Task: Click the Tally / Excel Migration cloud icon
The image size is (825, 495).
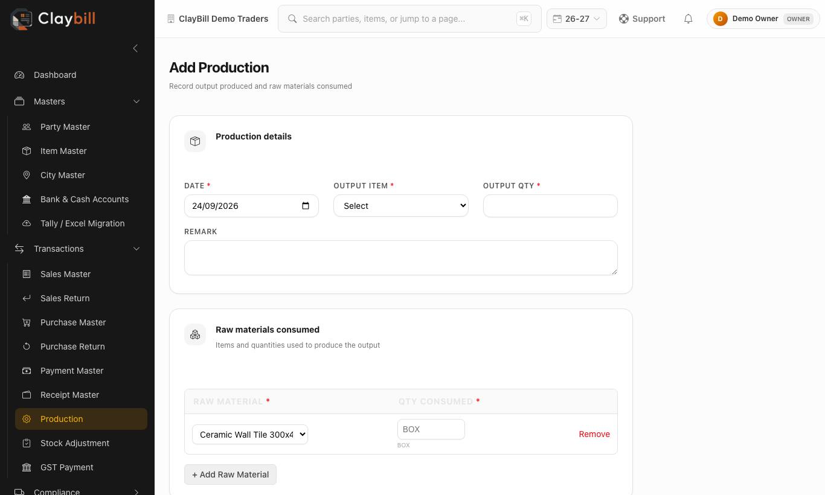Action: point(27,223)
